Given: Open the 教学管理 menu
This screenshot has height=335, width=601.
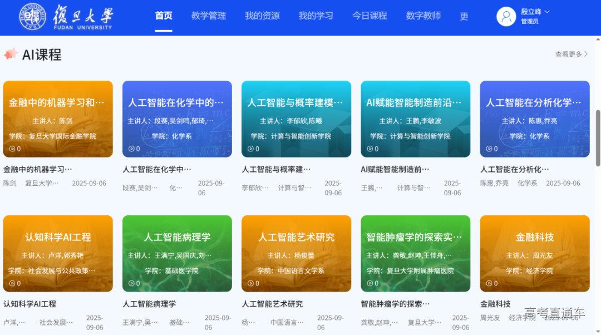Looking at the screenshot, I should [208, 17].
